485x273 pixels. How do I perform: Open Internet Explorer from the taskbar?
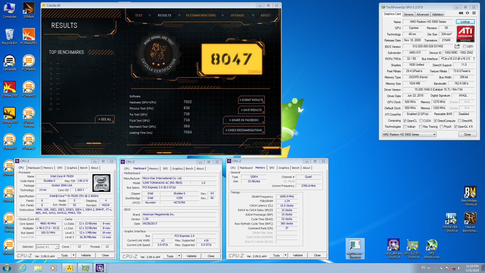pyautogui.click(x=23, y=268)
